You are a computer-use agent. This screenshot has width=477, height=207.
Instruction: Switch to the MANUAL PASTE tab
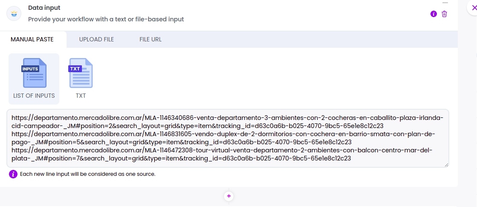[x=32, y=39]
